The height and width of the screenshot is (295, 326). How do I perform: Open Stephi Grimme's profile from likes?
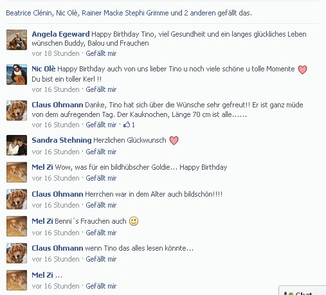coord(147,13)
